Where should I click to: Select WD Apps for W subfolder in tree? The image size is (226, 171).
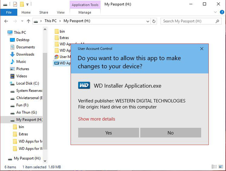click(x=28, y=148)
